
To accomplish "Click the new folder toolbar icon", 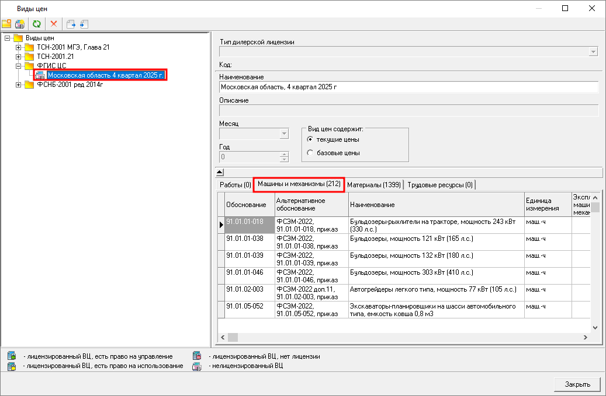I will 6,24.
